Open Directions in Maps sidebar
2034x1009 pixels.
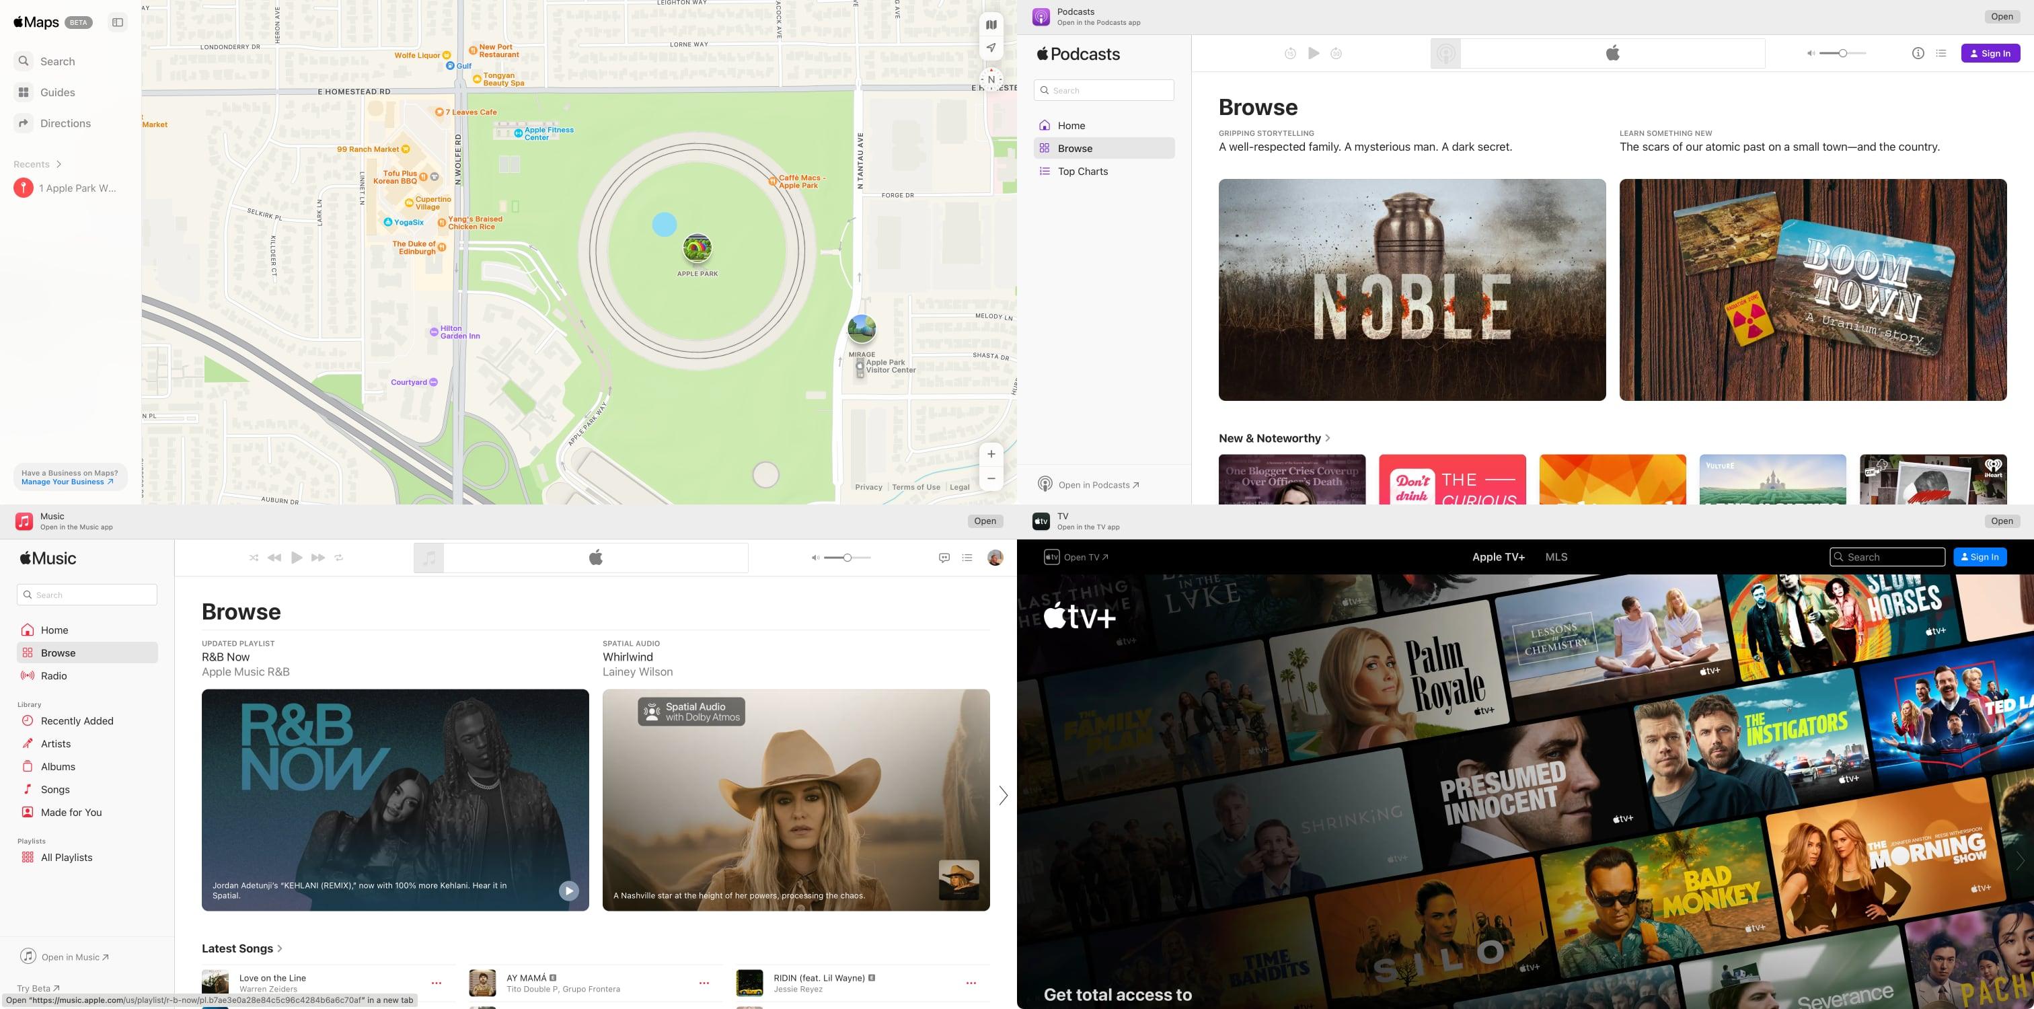(54, 123)
